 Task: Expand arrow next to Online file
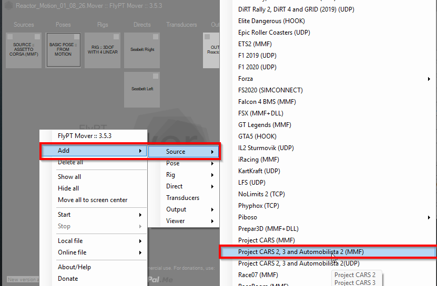tap(140, 252)
